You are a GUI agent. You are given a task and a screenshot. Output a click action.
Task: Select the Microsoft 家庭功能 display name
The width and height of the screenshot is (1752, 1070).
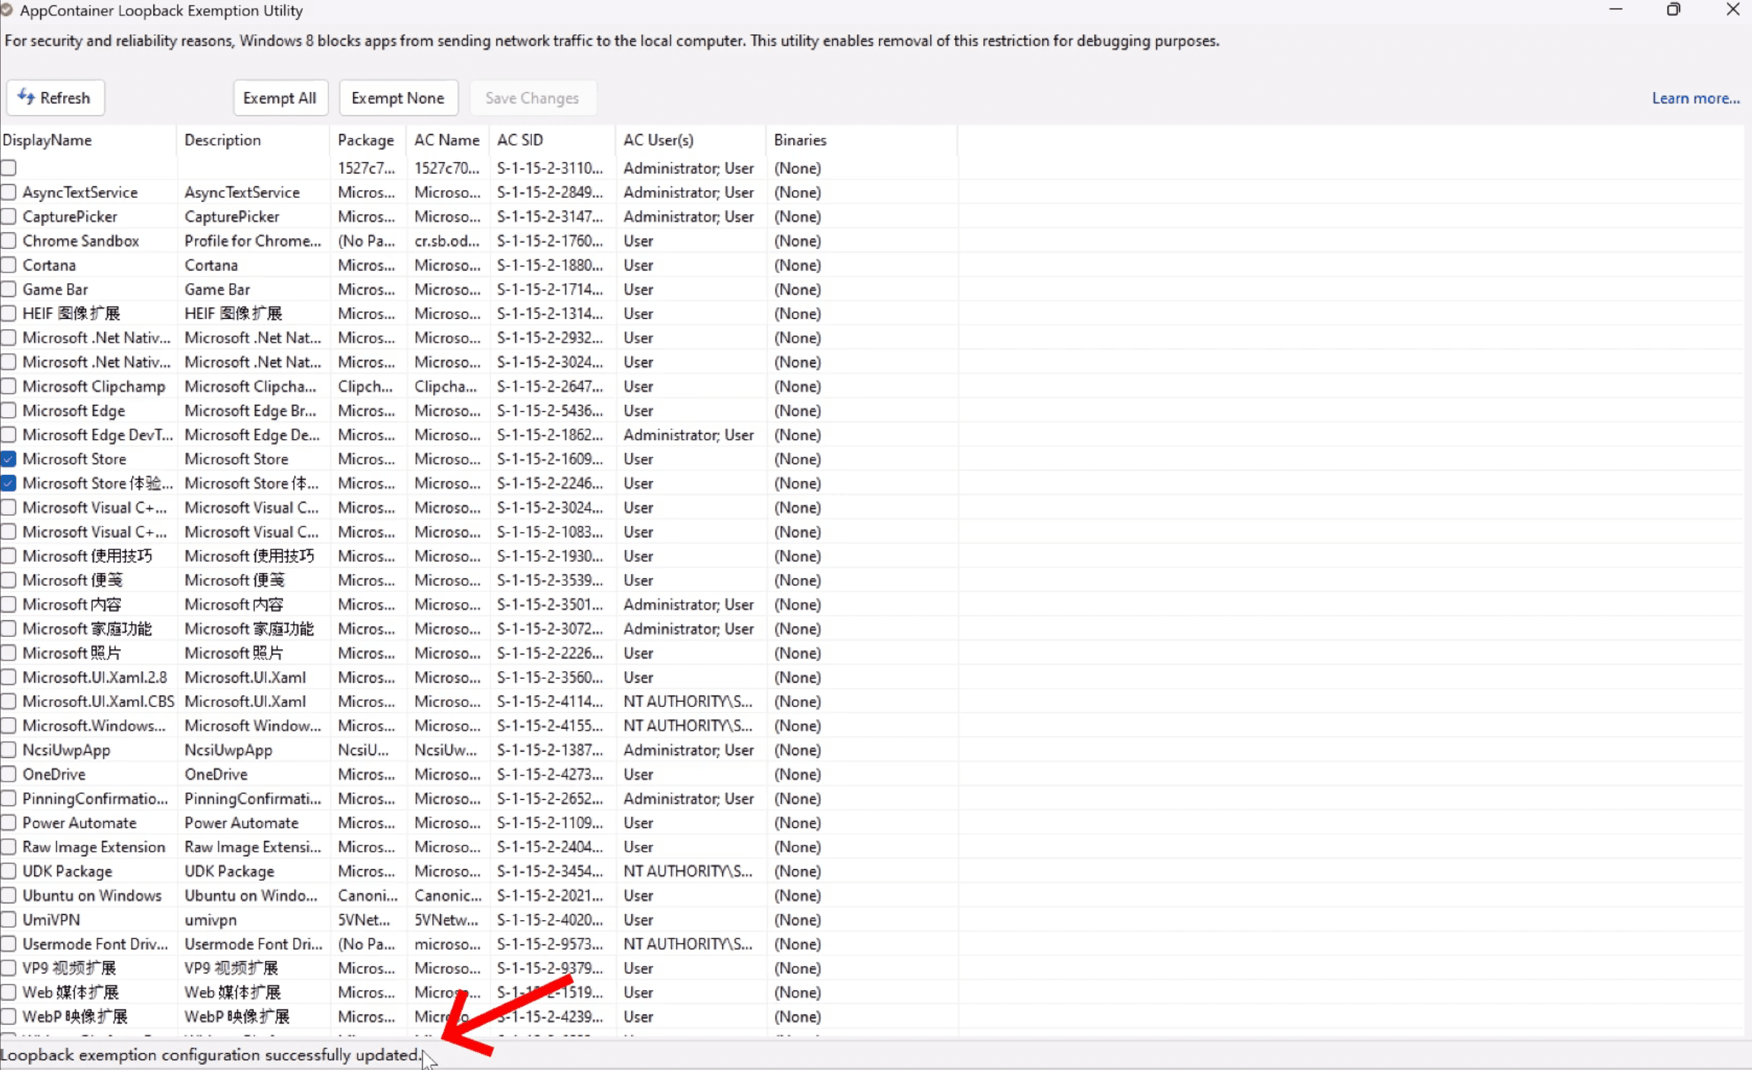(x=88, y=629)
